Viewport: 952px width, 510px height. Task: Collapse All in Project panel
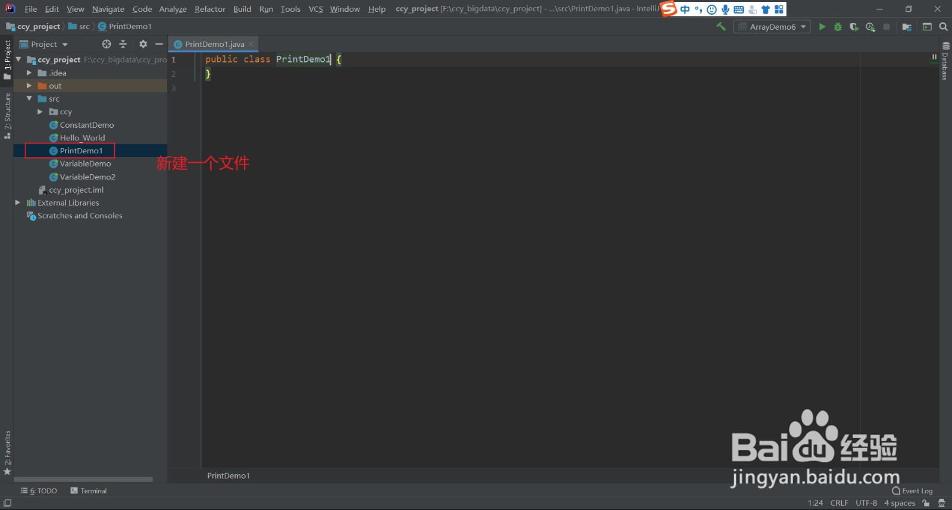pyautogui.click(x=123, y=44)
